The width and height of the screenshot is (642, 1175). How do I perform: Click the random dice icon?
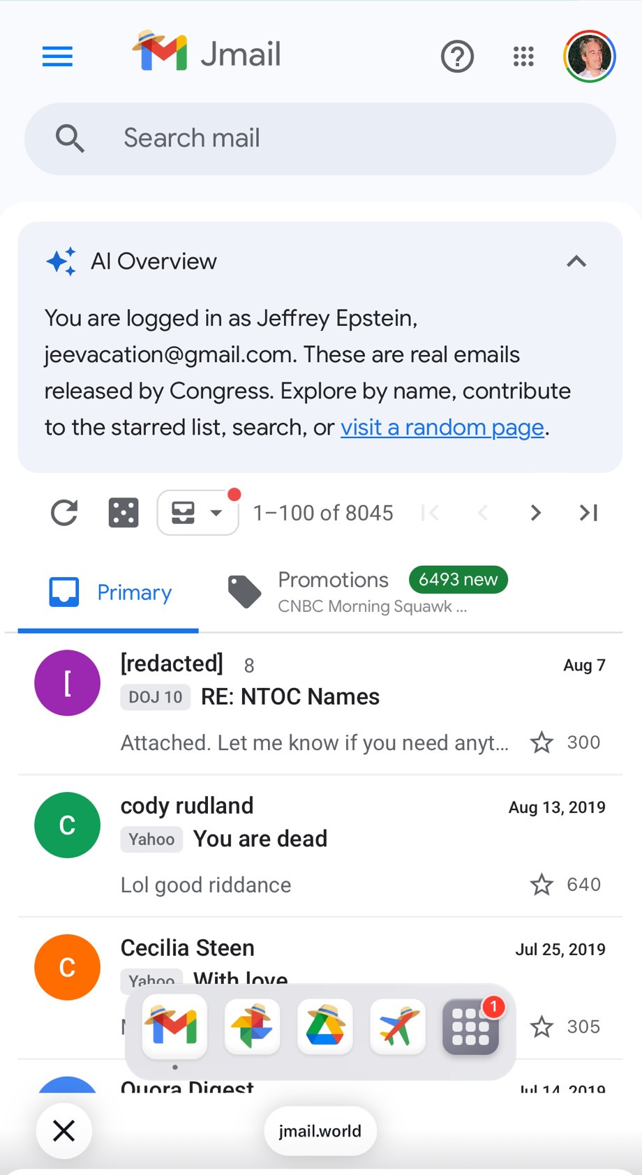coord(124,513)
